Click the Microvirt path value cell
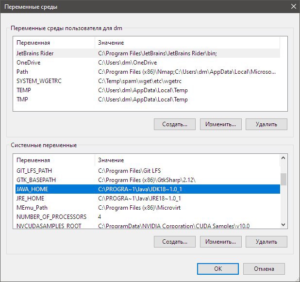The width and height of the screenshot is (300, 282). coord(139,208)
